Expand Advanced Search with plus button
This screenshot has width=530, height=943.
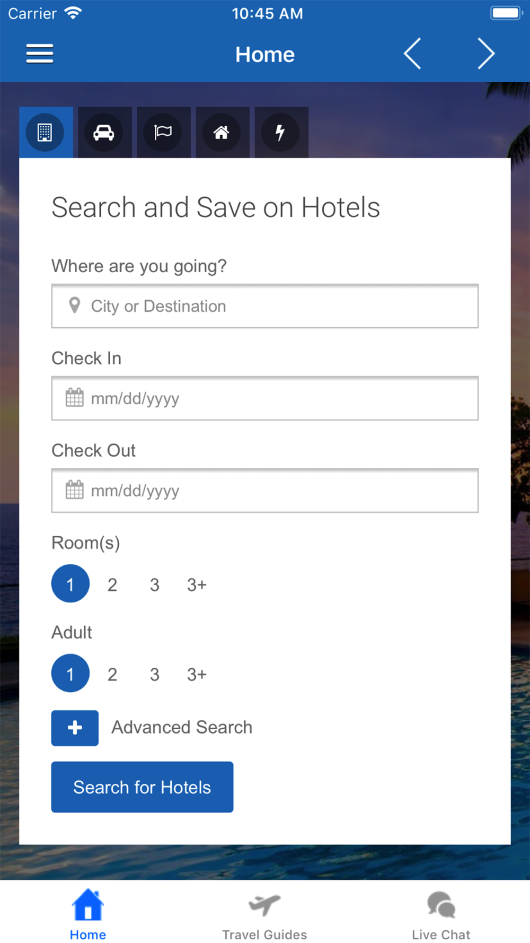pos(75,728)
